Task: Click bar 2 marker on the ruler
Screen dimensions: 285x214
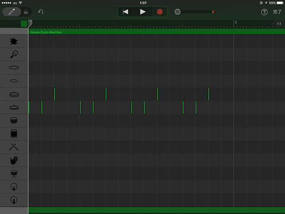Action: coord(236,22)
